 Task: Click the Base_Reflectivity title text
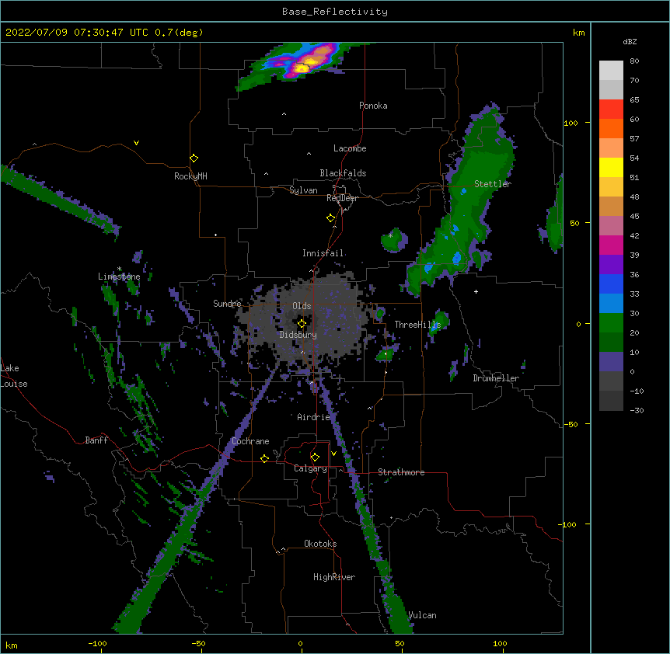pyautogui.click(x=335, y=12)
